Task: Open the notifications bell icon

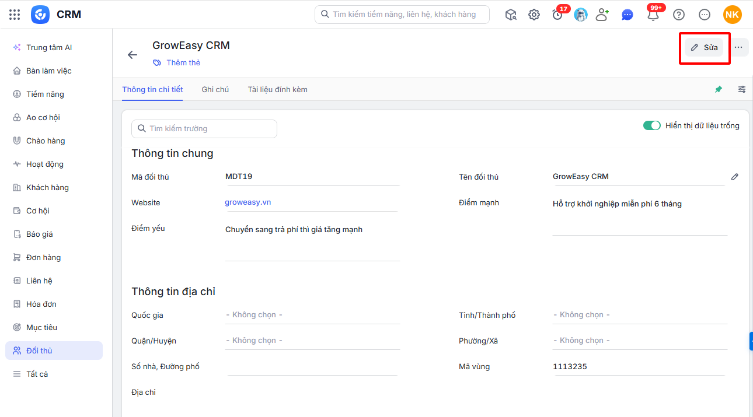Action: 653,15
